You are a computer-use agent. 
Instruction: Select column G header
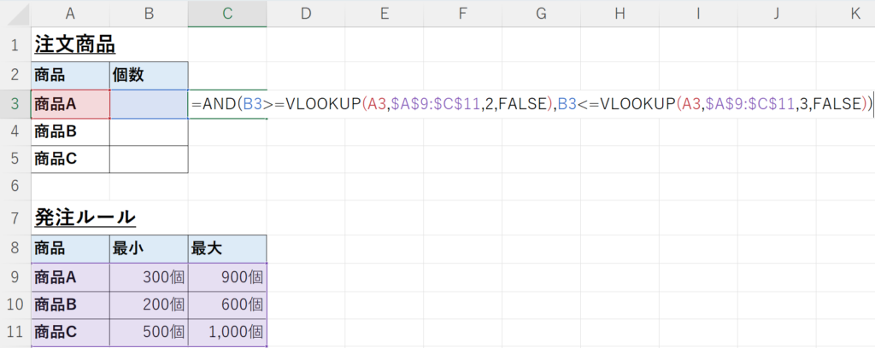541,14
